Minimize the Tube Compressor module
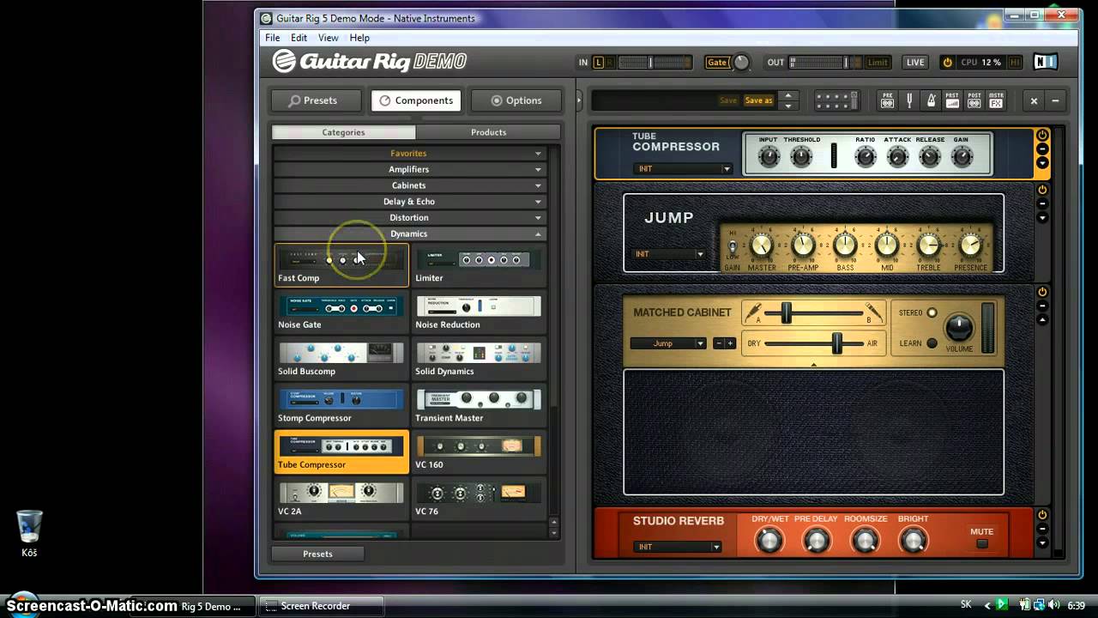The image size is (1098, 618). click(1042, 149)
